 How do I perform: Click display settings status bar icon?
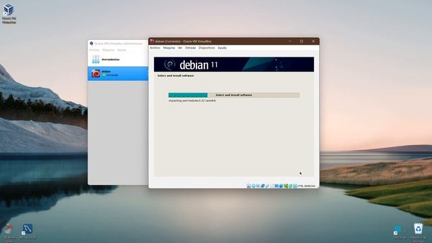[x=277, y=186]
